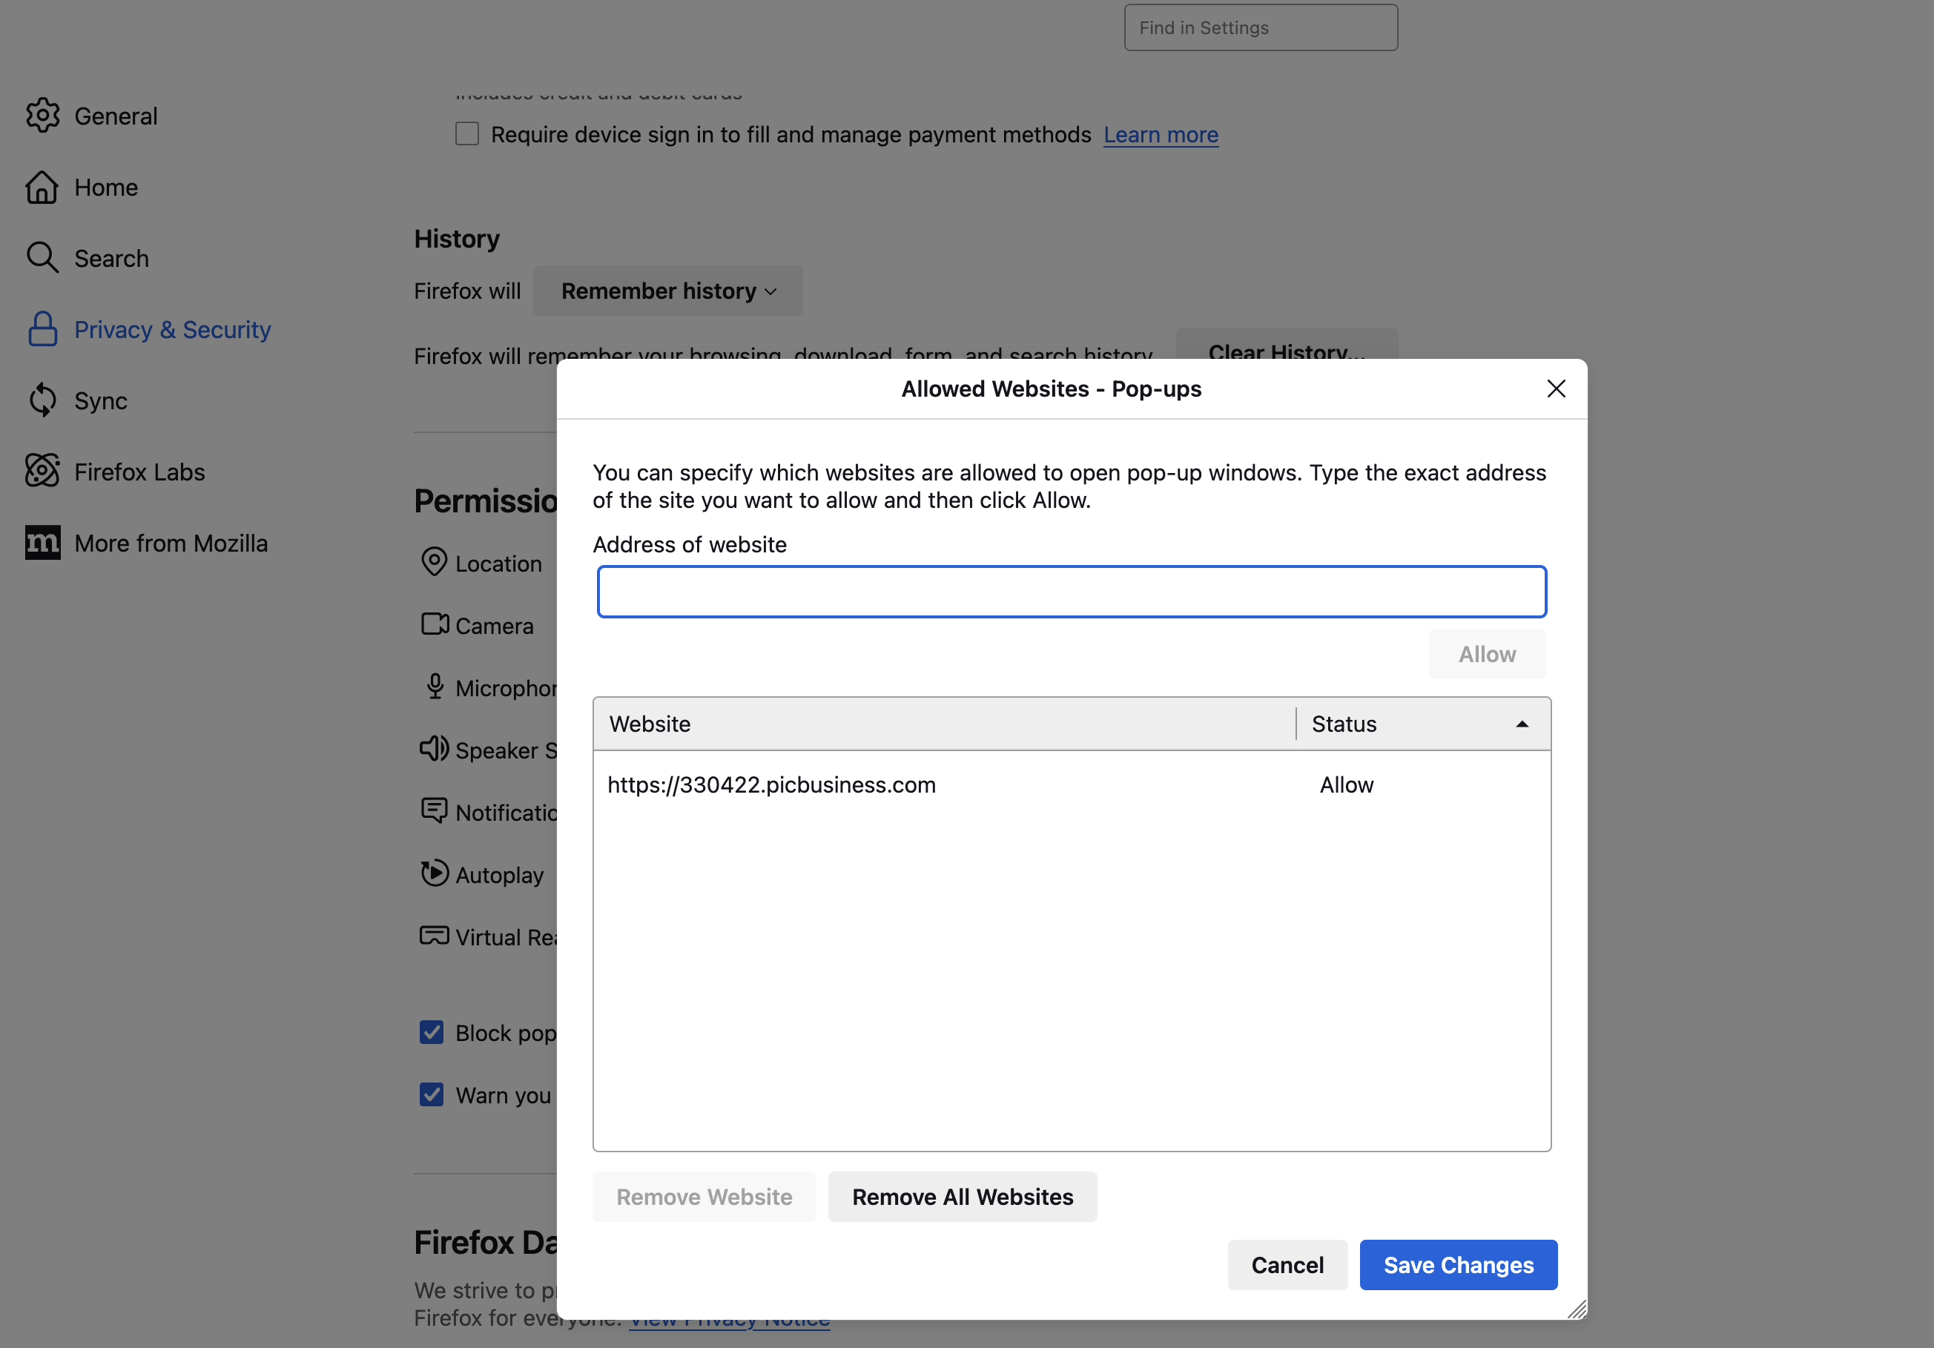The height and width of the screenshot is (1348, 1934).
Task: Click the Location pin permission icon
Action: [x=434, y=563]
